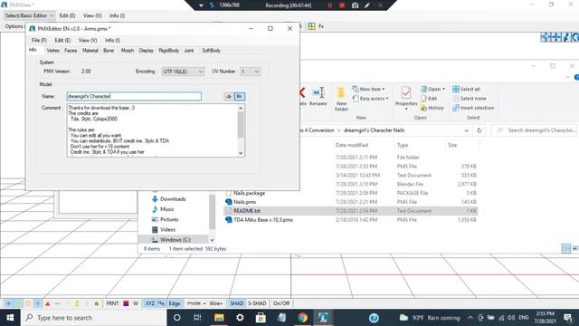Screen dimensions: 579x326
Task: Open the Easy access dropdown
Action: [370, 99]
